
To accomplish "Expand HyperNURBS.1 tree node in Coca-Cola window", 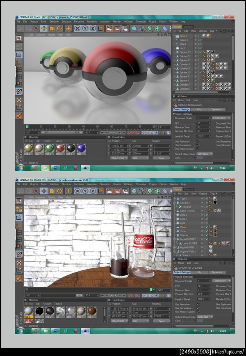I will click(x=175, y=239).
